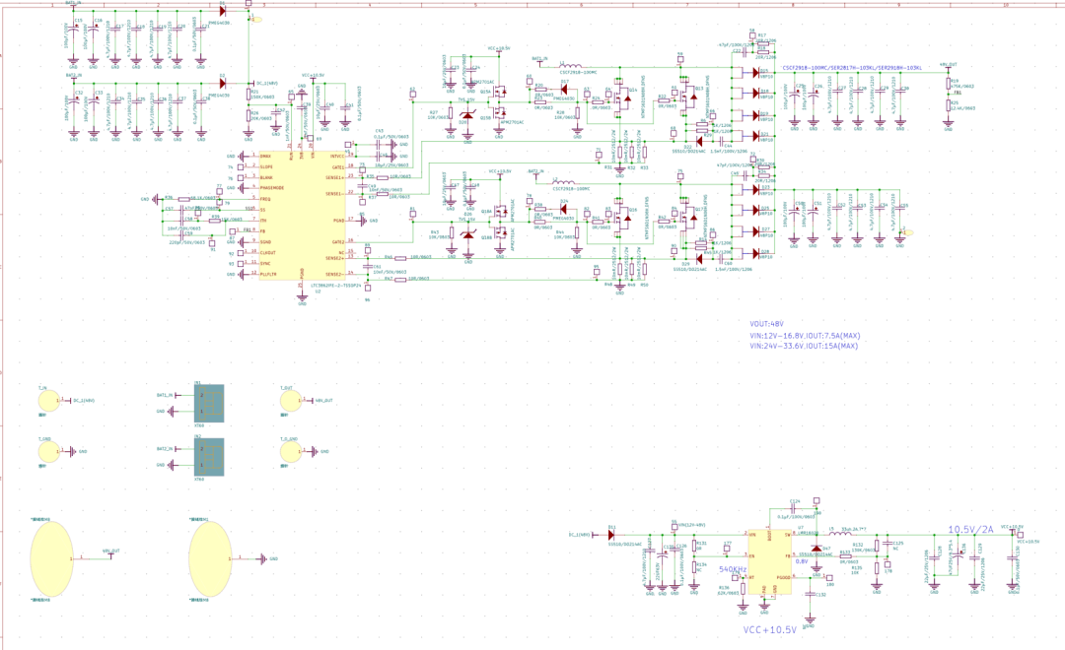1065x650 pixels.
Task: Select capacitor C43 symbol
Action: (x=378, y=144)
